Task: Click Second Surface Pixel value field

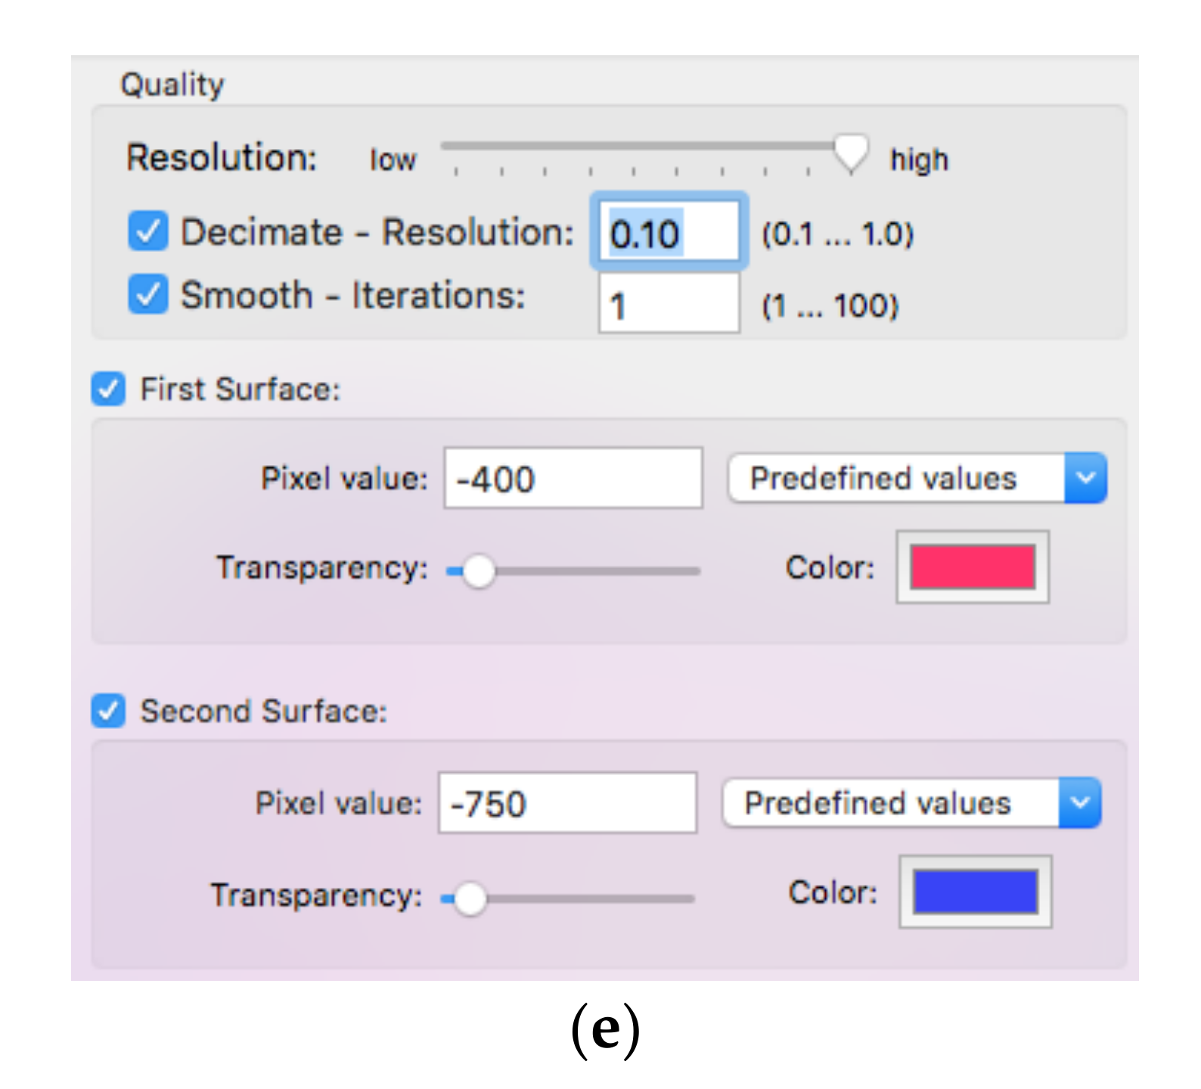Action: pos(567,803)
